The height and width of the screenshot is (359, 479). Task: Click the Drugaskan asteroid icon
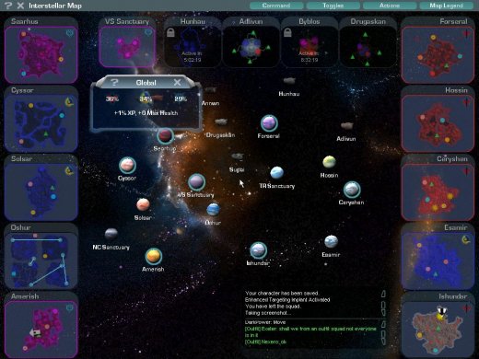221,122
